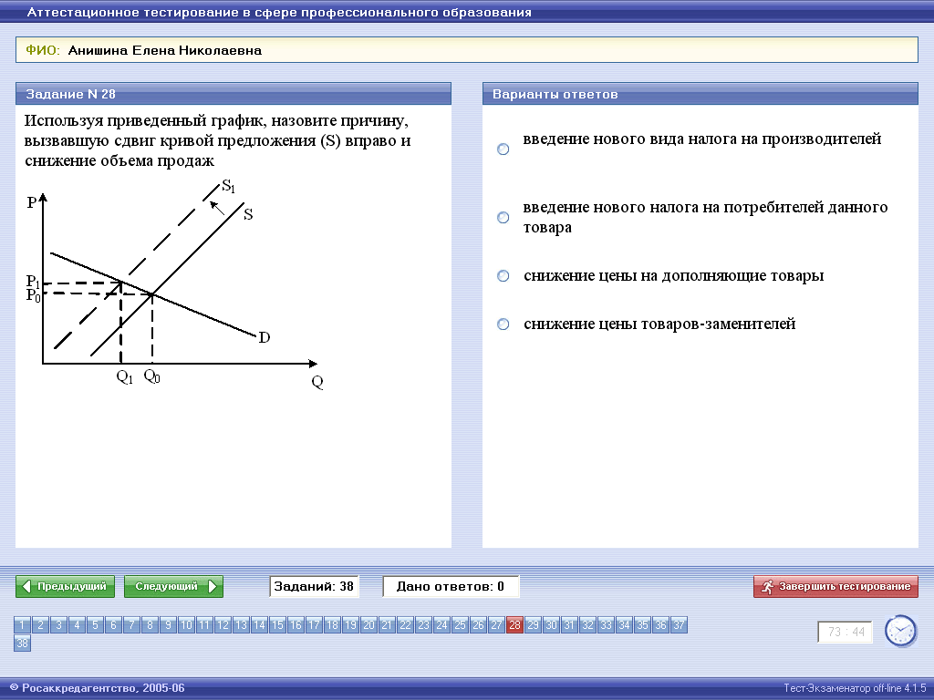Select question number 25 box
The image size is (934, 700).
(x=460, y=625)
